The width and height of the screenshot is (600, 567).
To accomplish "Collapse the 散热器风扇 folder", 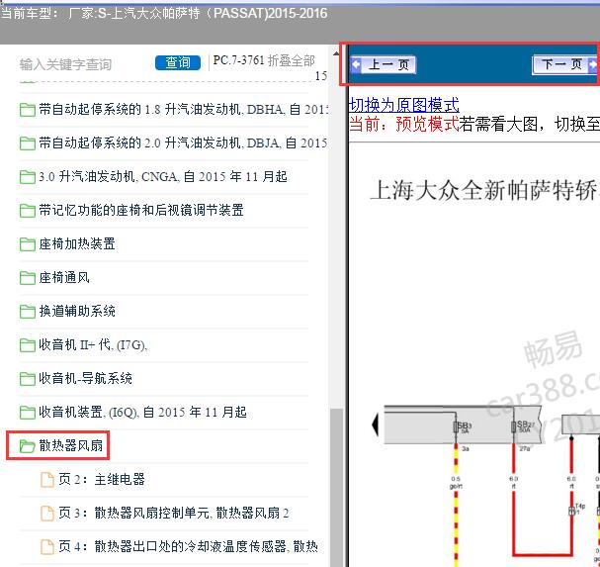I will pyautogui.click(x=71, y=445).
